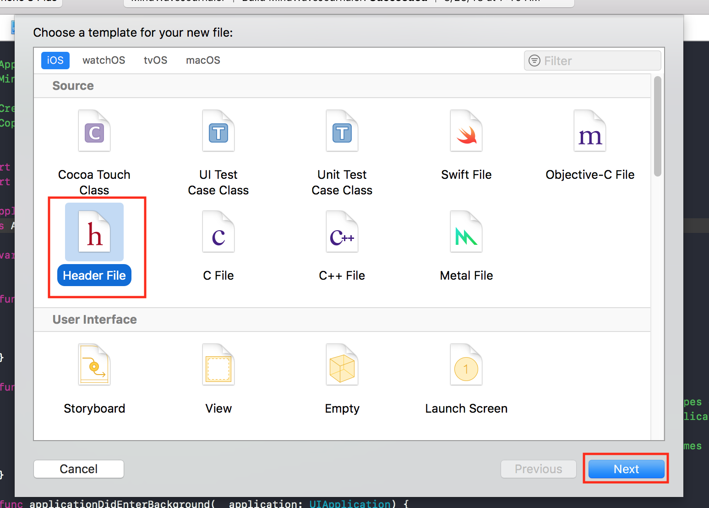Choose the Objective-C File template
The height and width of the screenshot is (508, 709).
point(590,131)
